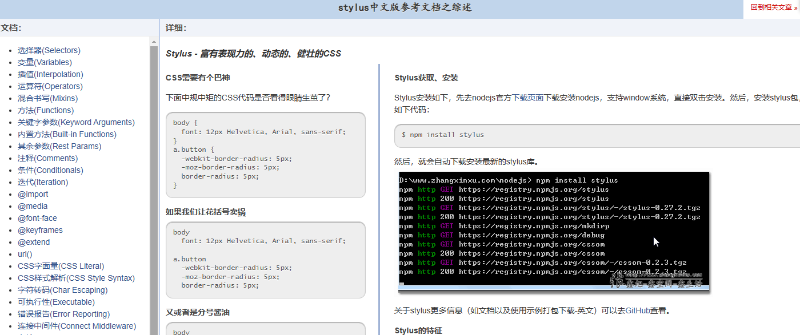This screenshot has height=335, width=800.
Task: Navigate to 内置方法(Built-in Functions)
Action: pos(67,134)
